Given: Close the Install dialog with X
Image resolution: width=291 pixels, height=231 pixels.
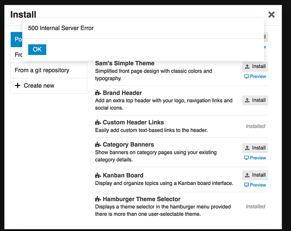Looking at the screenshot, I should [272, 14].
